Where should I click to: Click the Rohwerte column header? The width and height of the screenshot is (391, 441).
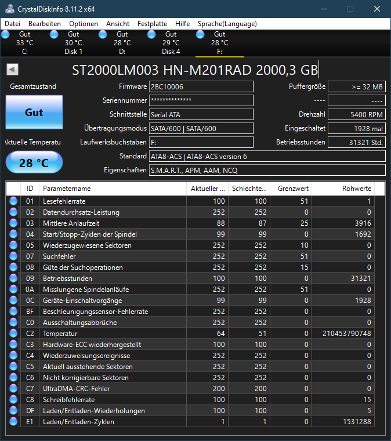343,189
